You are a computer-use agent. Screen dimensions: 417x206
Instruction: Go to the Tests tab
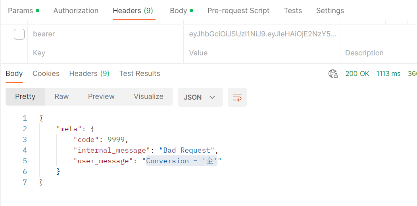293,11
